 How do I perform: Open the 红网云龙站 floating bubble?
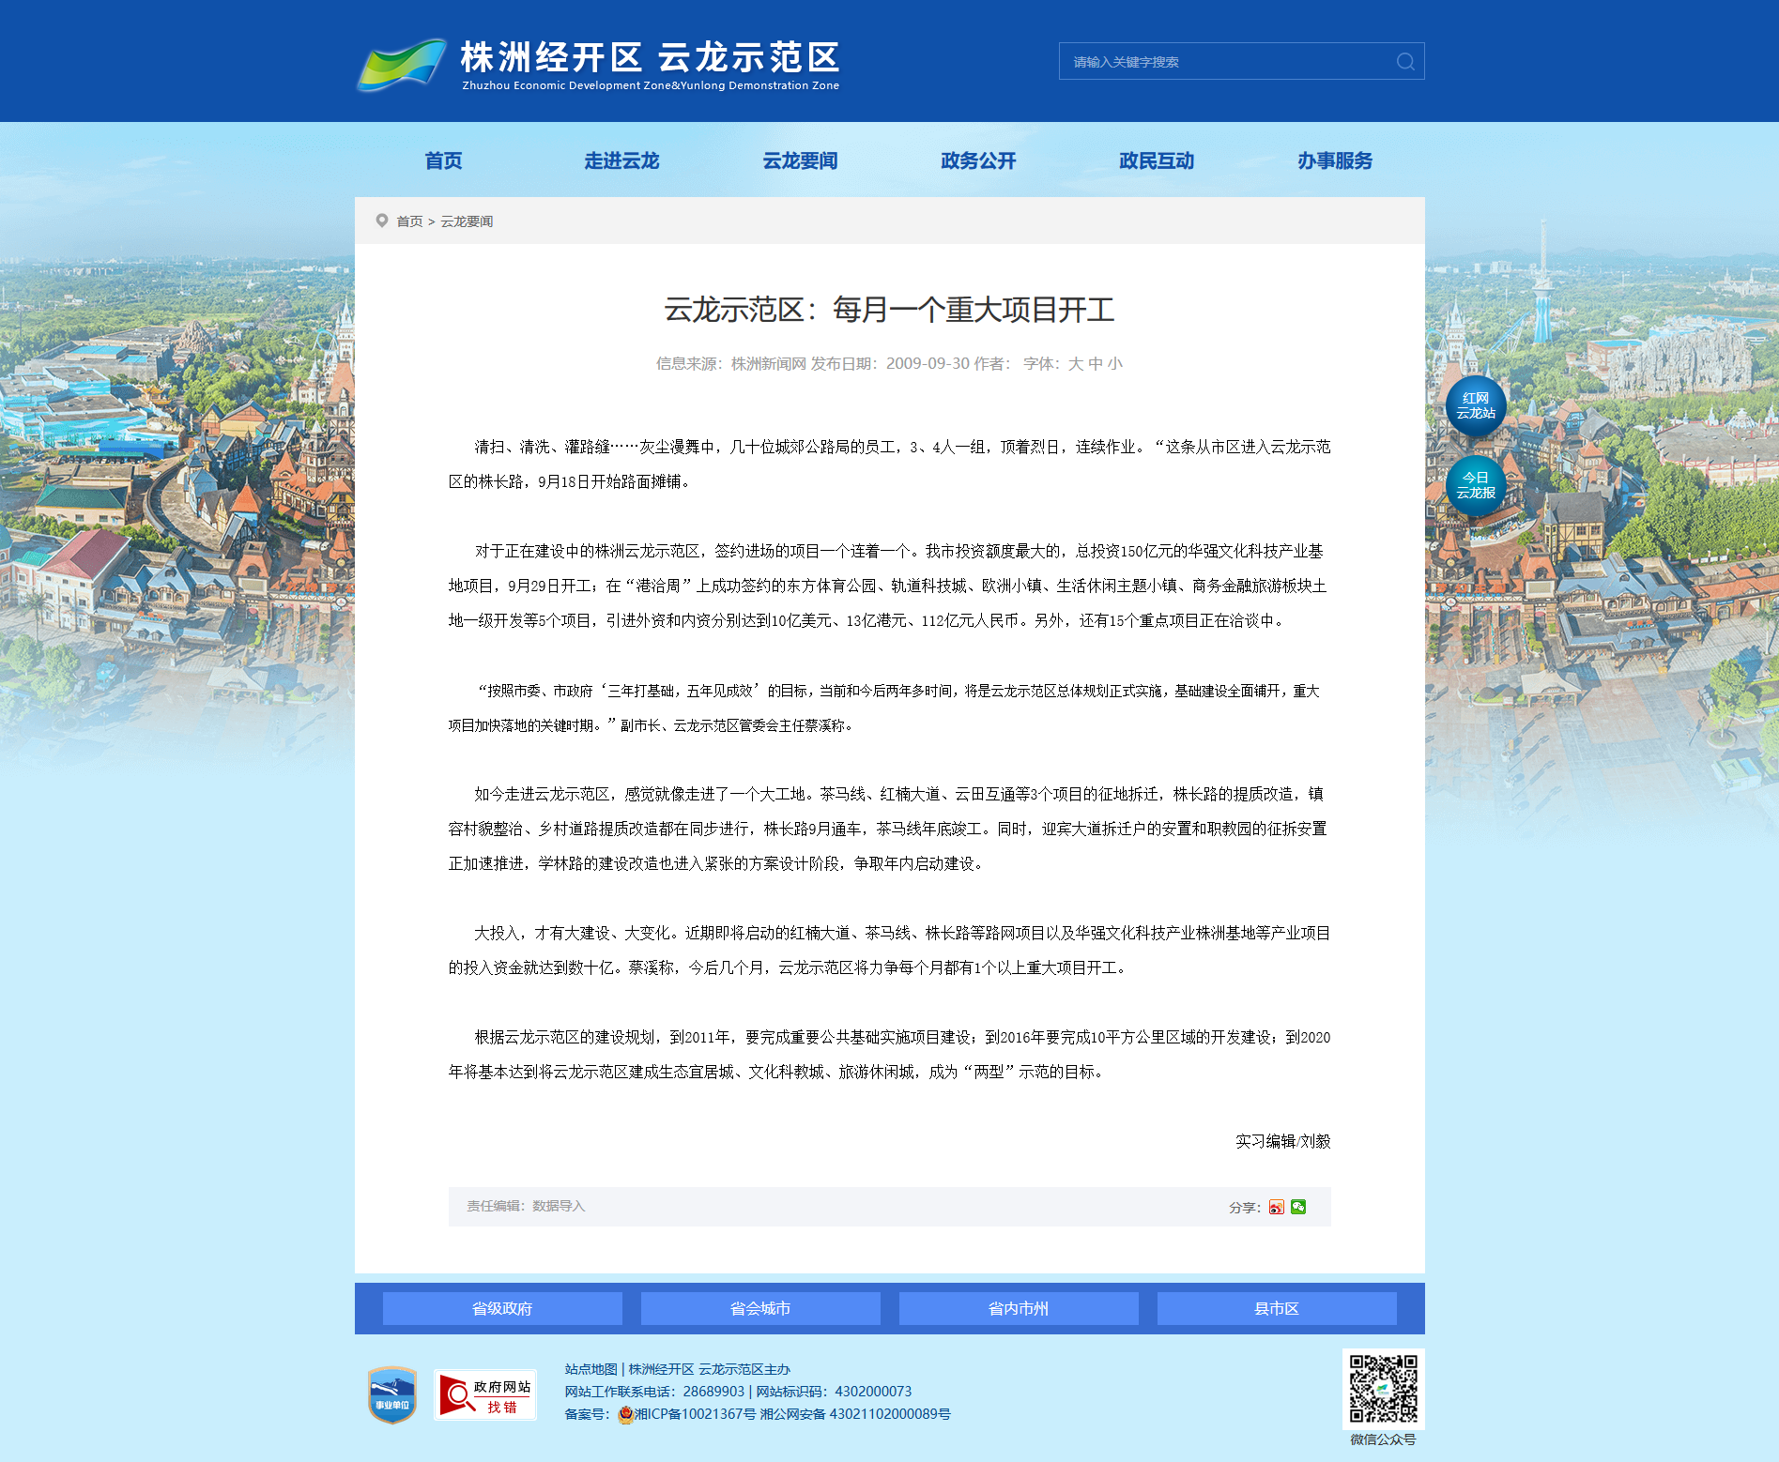1475,406
